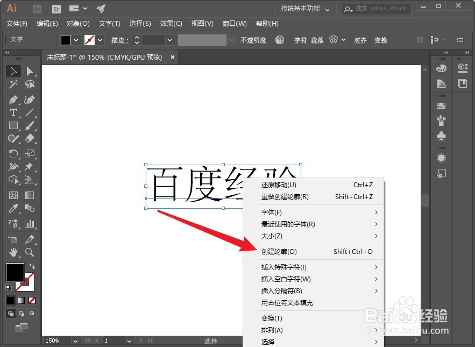Open the 窗口(W) menu
The image size is (475, 347).
(x=235, y=24)
